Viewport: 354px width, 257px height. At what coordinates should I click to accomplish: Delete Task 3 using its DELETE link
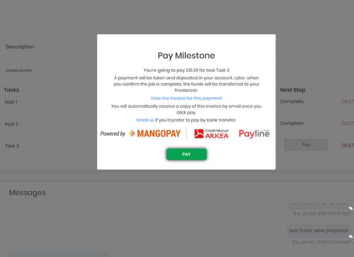pos(348,145)
